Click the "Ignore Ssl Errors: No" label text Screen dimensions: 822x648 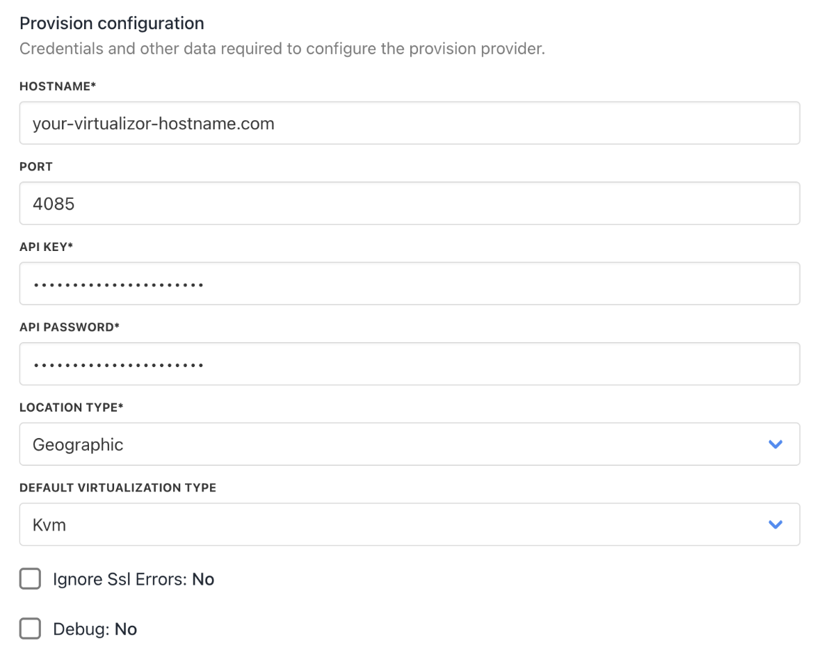(134, 579)
